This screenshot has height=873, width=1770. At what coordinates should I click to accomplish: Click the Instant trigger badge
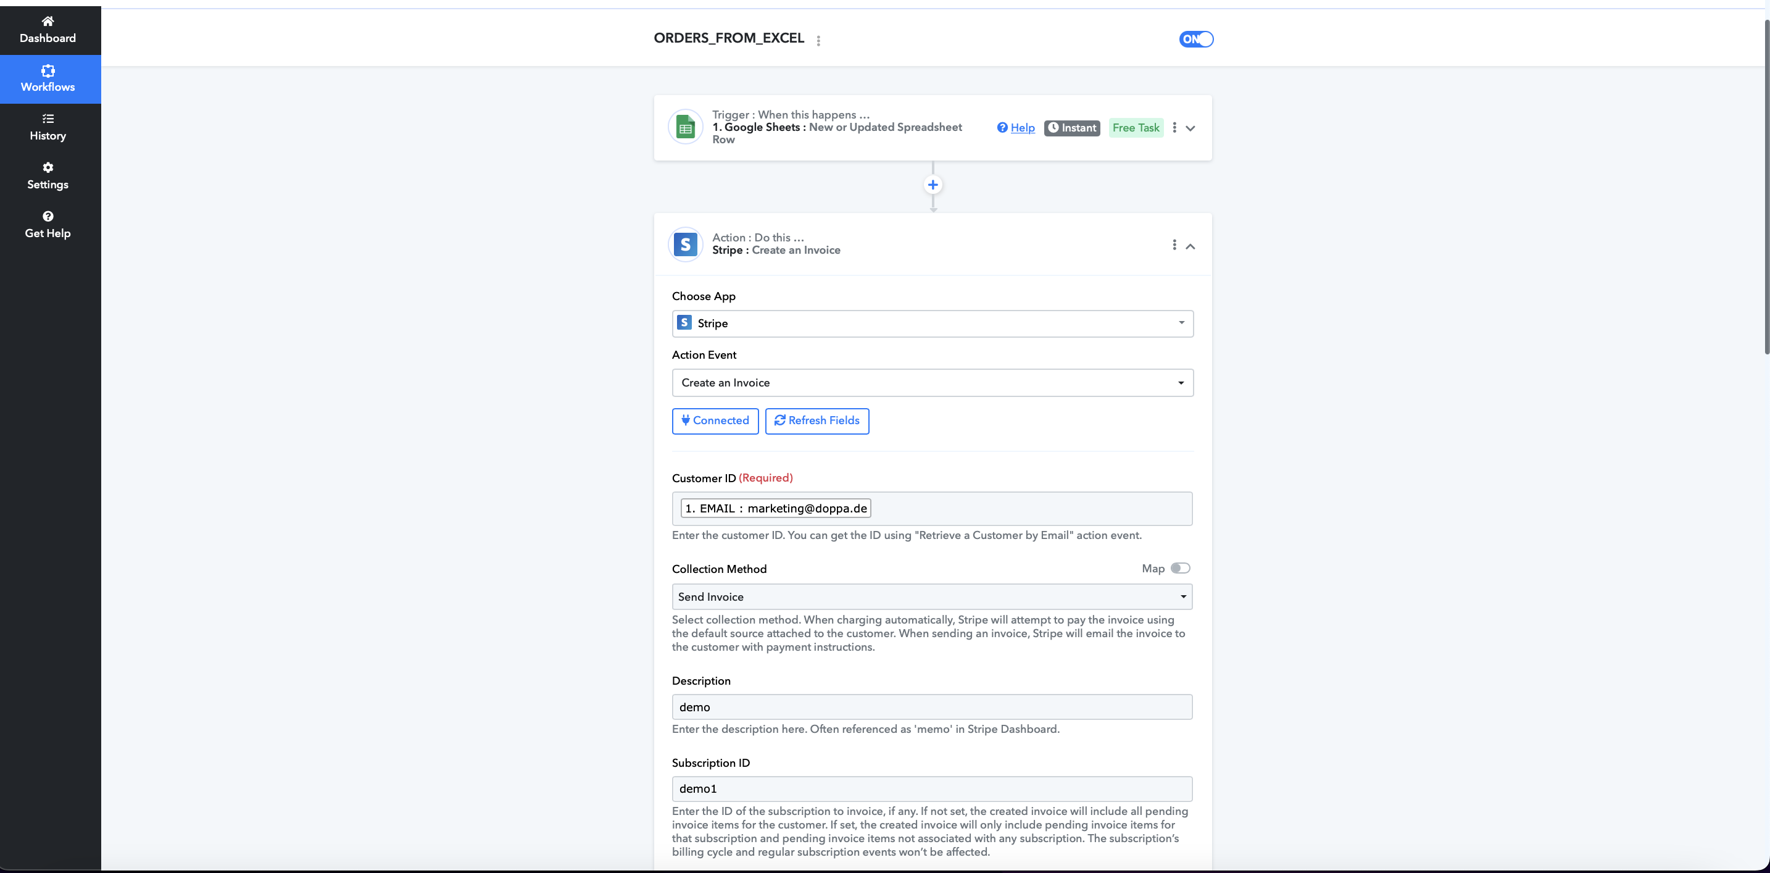[x=1072, y=128]
